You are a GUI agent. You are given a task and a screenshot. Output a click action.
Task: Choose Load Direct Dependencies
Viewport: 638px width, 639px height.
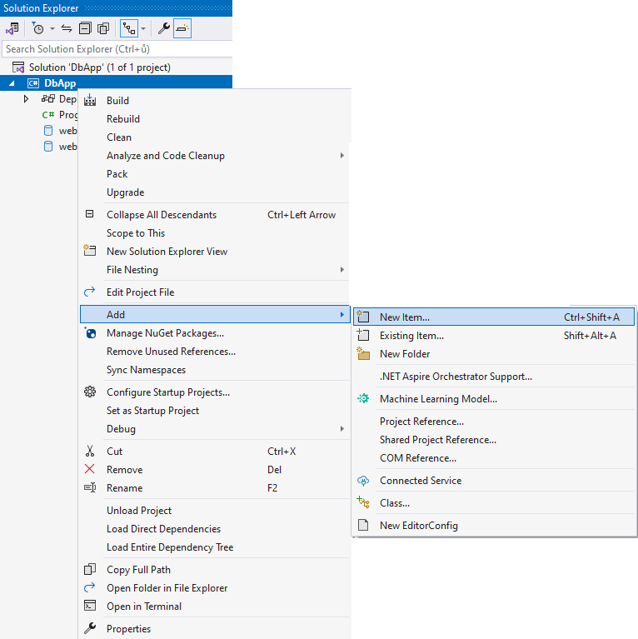215,529
